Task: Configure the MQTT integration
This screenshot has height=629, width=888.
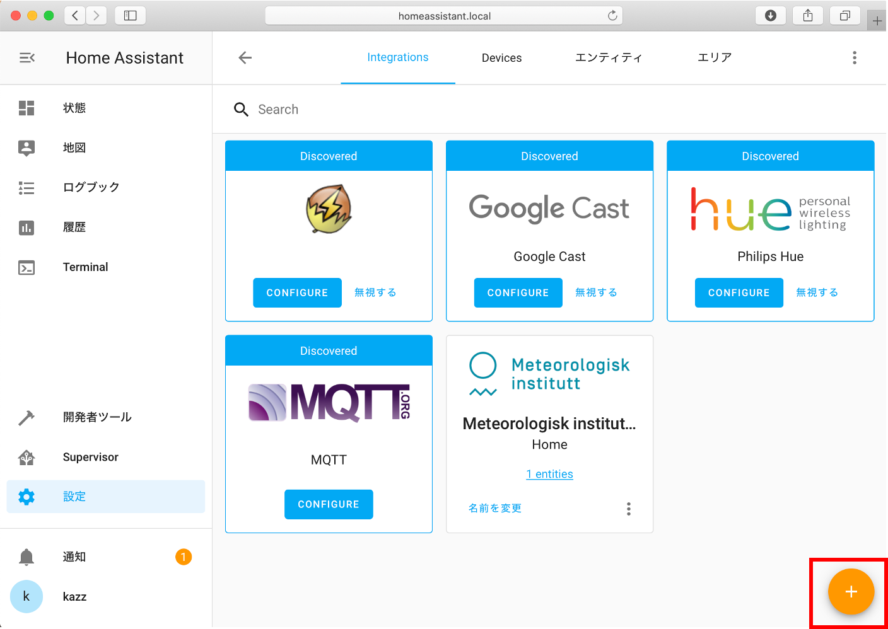Action: (x=329, y=505)
